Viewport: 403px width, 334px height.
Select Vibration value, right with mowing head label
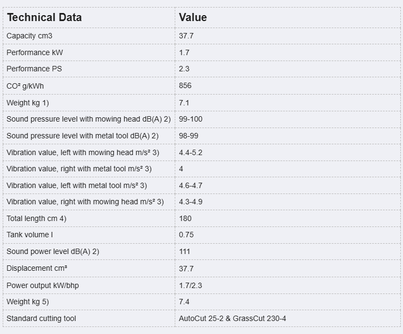pos(85,202)
